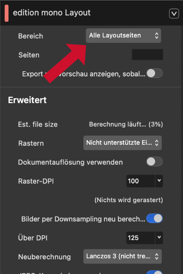Click the Erweitert section heading
This screenshot has width=183, height=274.
27,100
